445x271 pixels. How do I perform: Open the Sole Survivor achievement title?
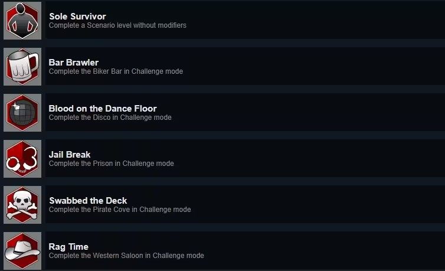point(77,16)
